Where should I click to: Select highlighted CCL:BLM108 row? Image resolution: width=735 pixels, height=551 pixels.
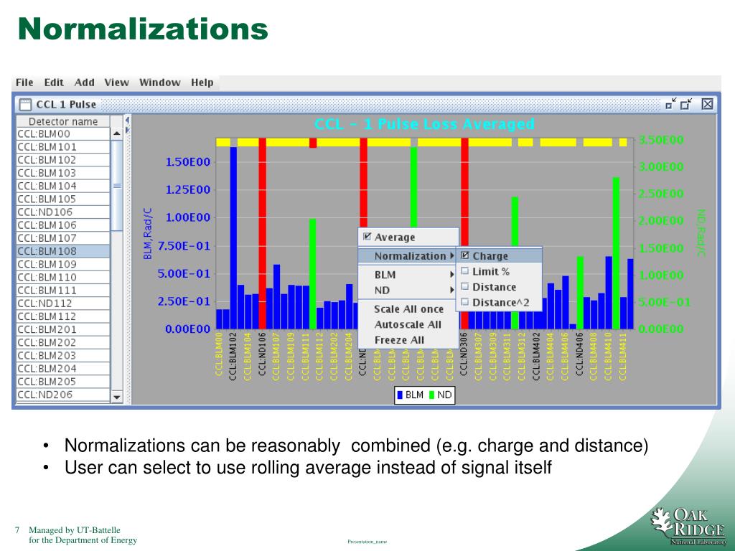[x=63, y=251]
